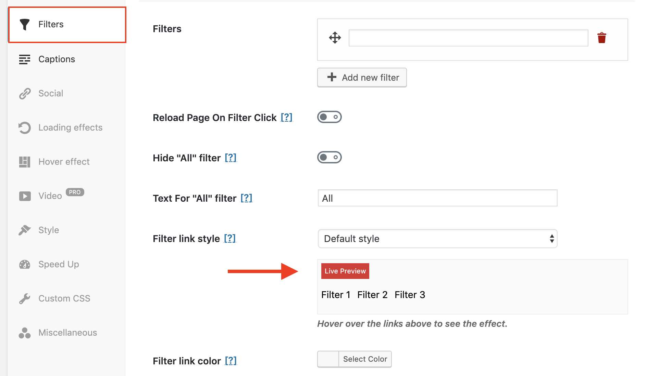Click the Social link icon
The width and height of the screenshot is (646, 376).
pyautogui.click(x=25, y=93)
